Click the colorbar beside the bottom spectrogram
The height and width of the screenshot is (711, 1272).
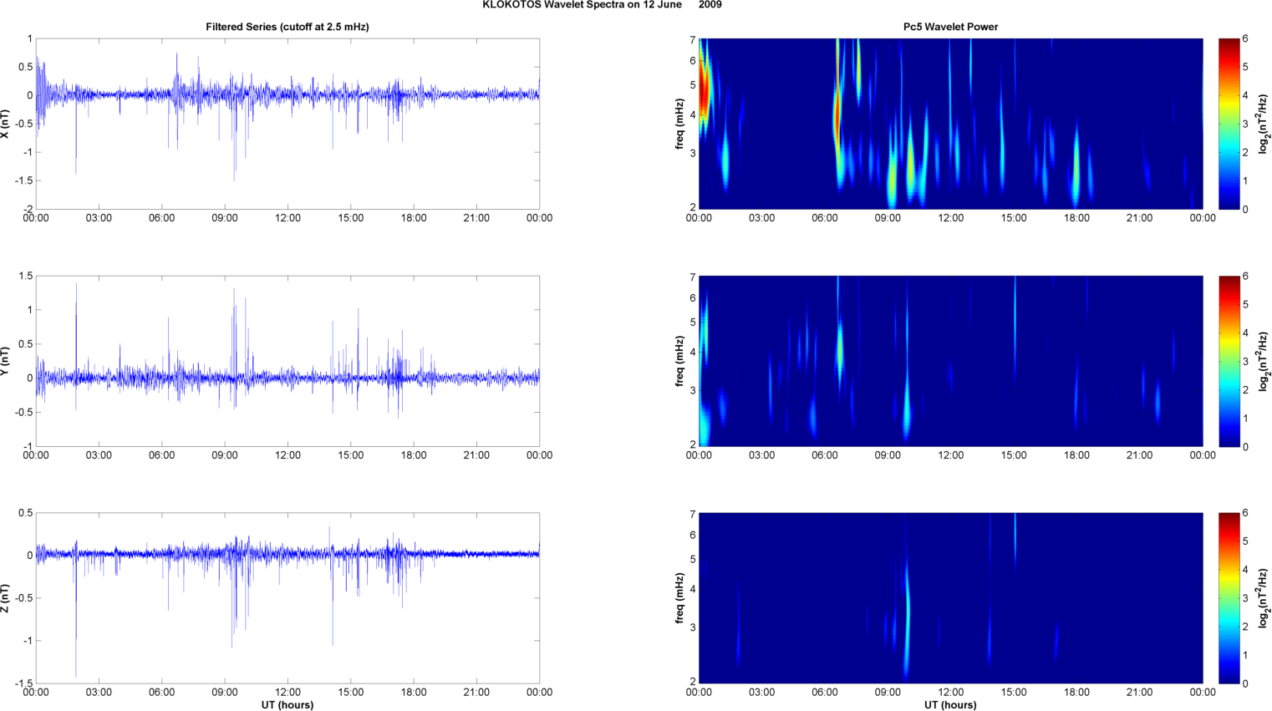(x=1229, y=598)
